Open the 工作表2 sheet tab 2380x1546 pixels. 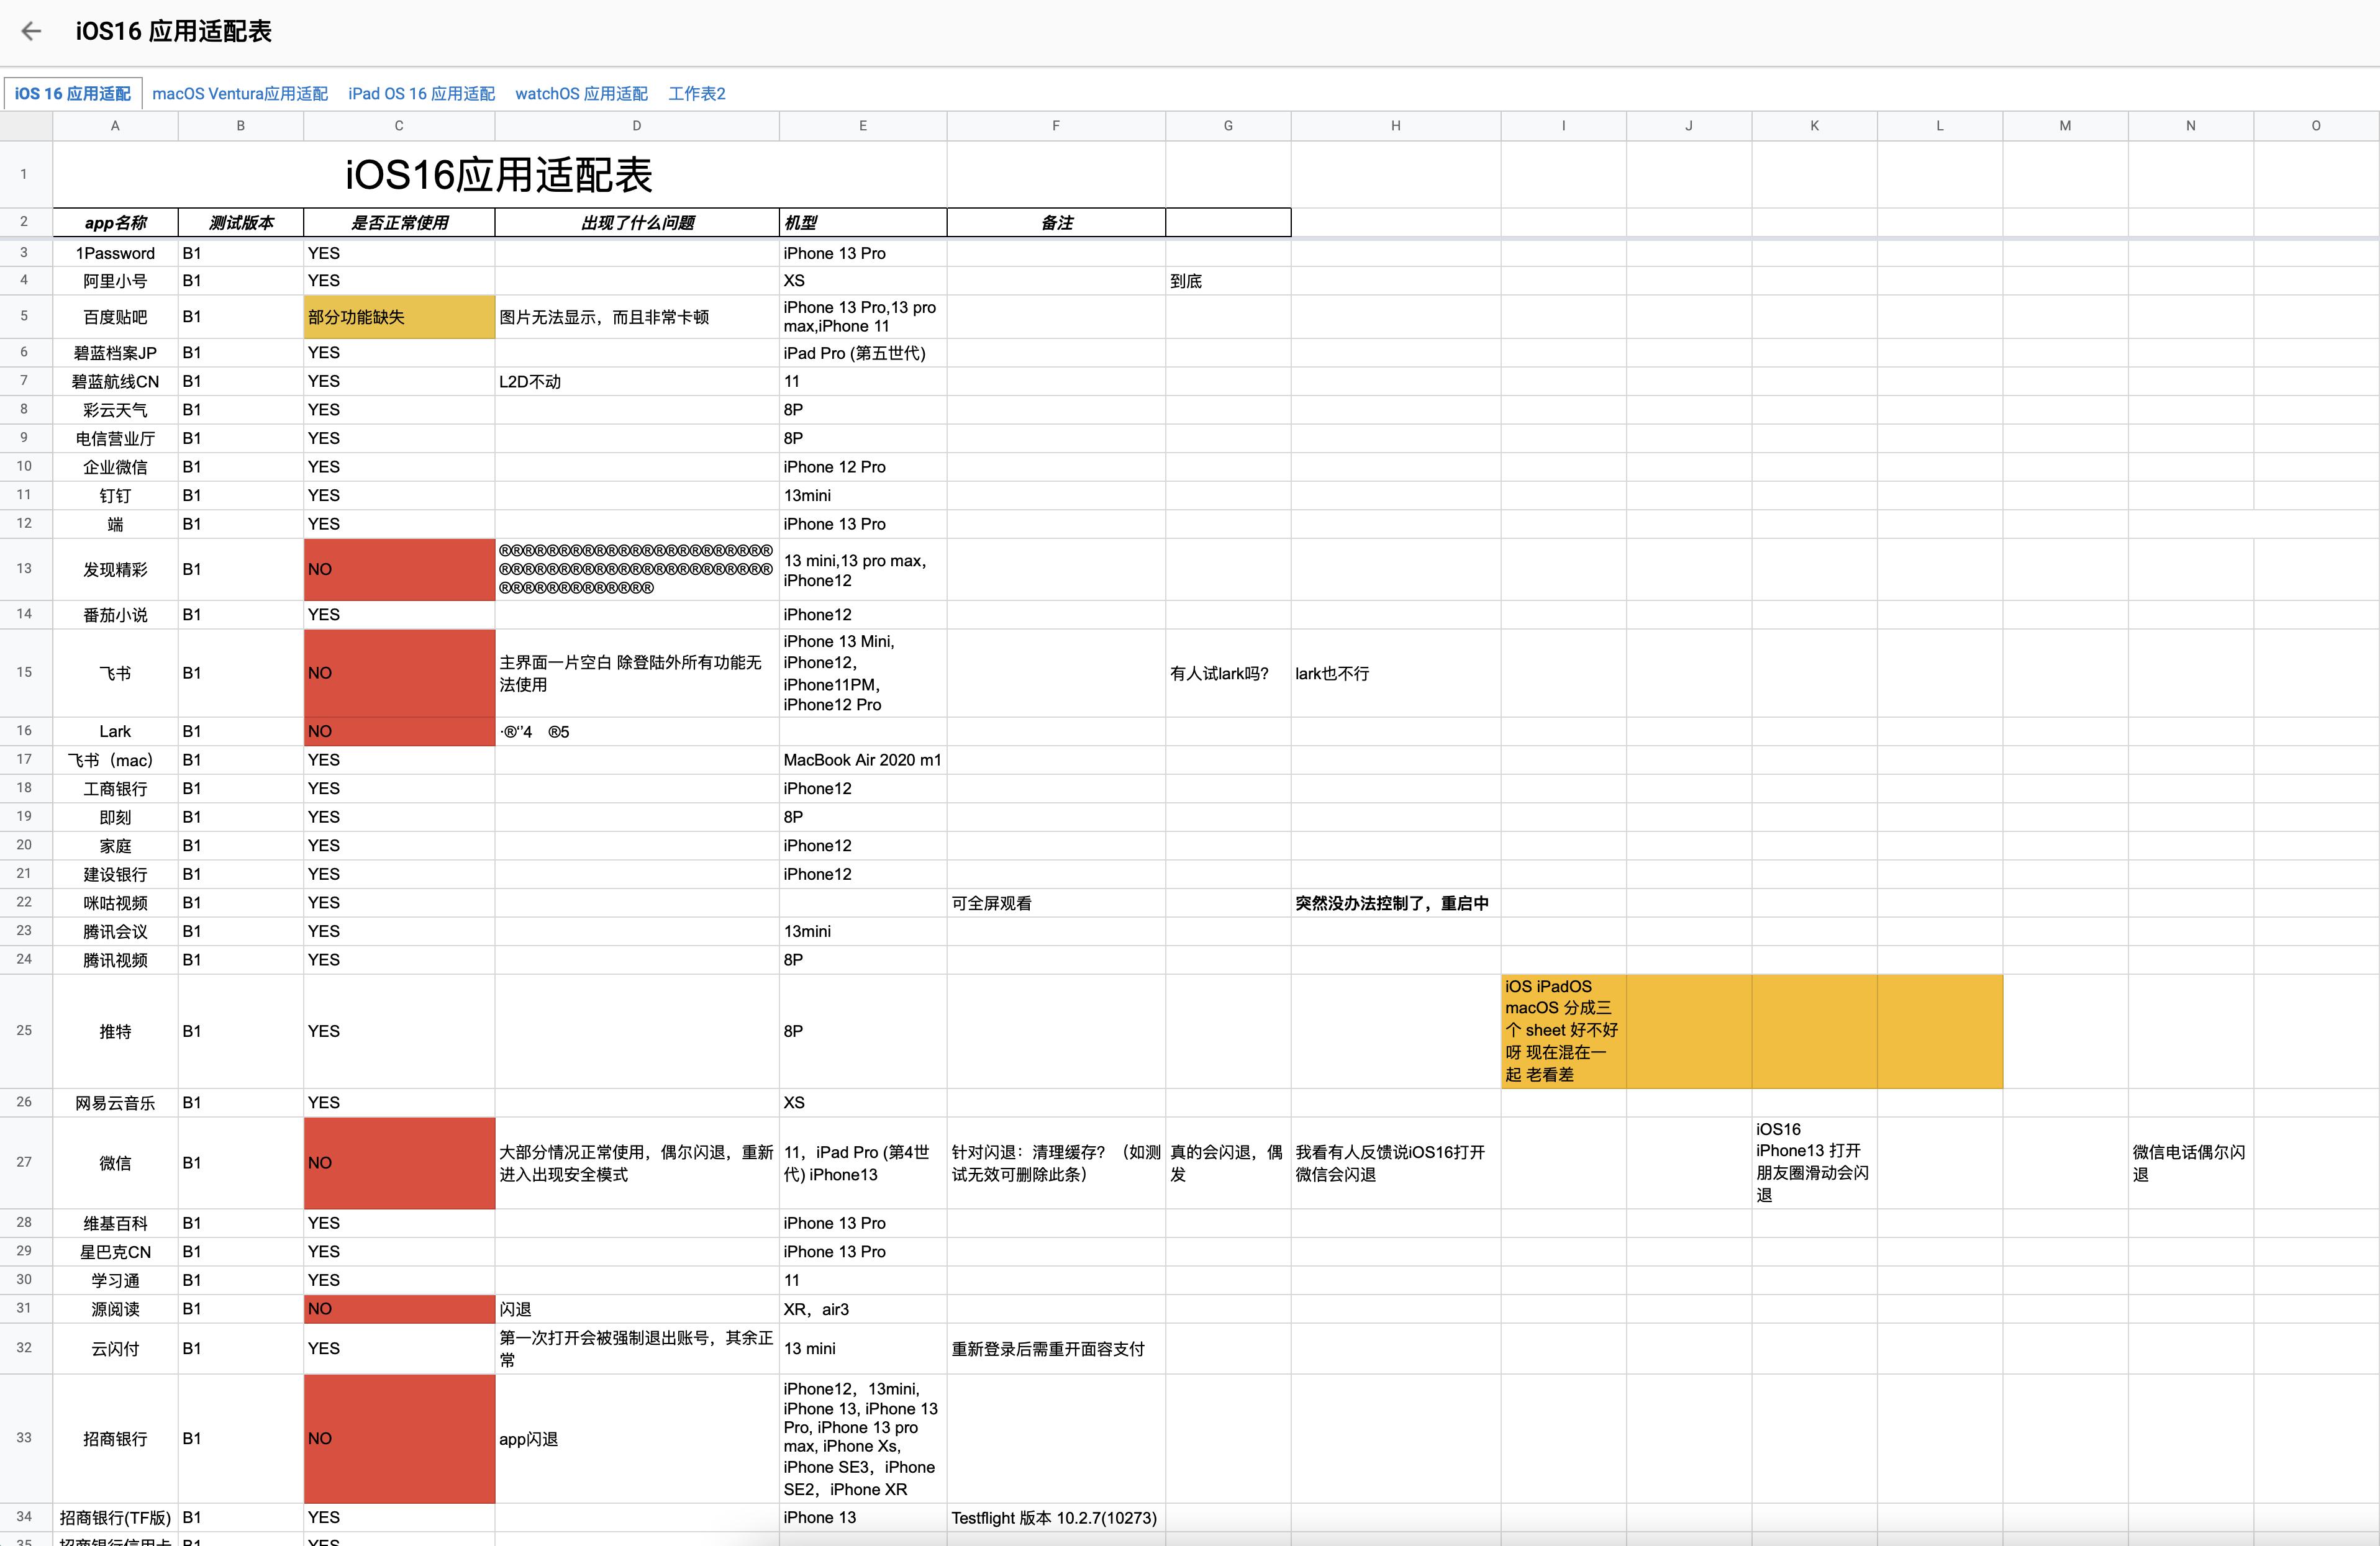pyautogui.click(x=697, y=94)
